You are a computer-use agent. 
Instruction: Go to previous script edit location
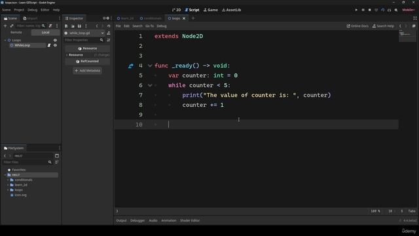point(400,26)
